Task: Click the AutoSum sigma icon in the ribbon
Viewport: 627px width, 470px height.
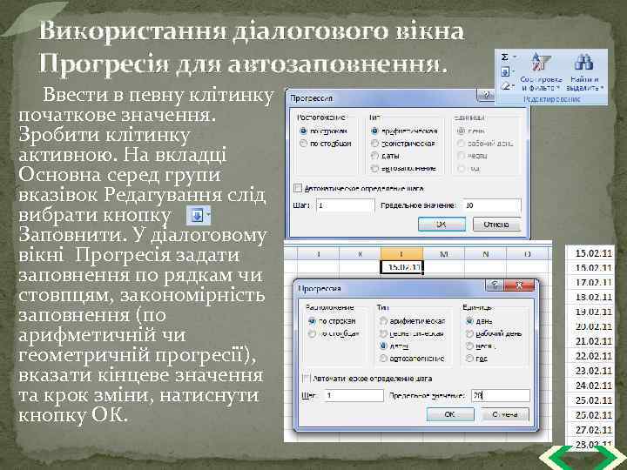Action: [x=504, y=57]
